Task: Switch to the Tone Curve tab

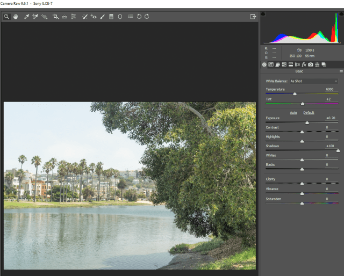Action: pos(271,64)
